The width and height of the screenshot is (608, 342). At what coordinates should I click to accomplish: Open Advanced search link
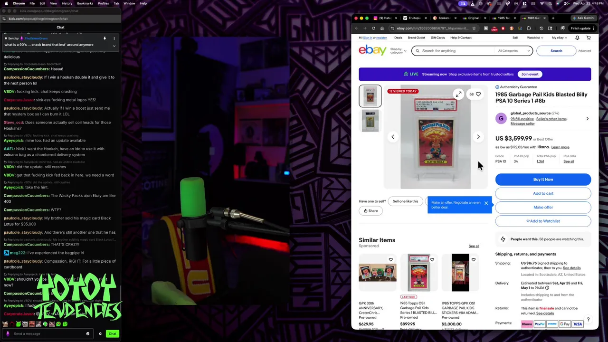pos(585,51)
